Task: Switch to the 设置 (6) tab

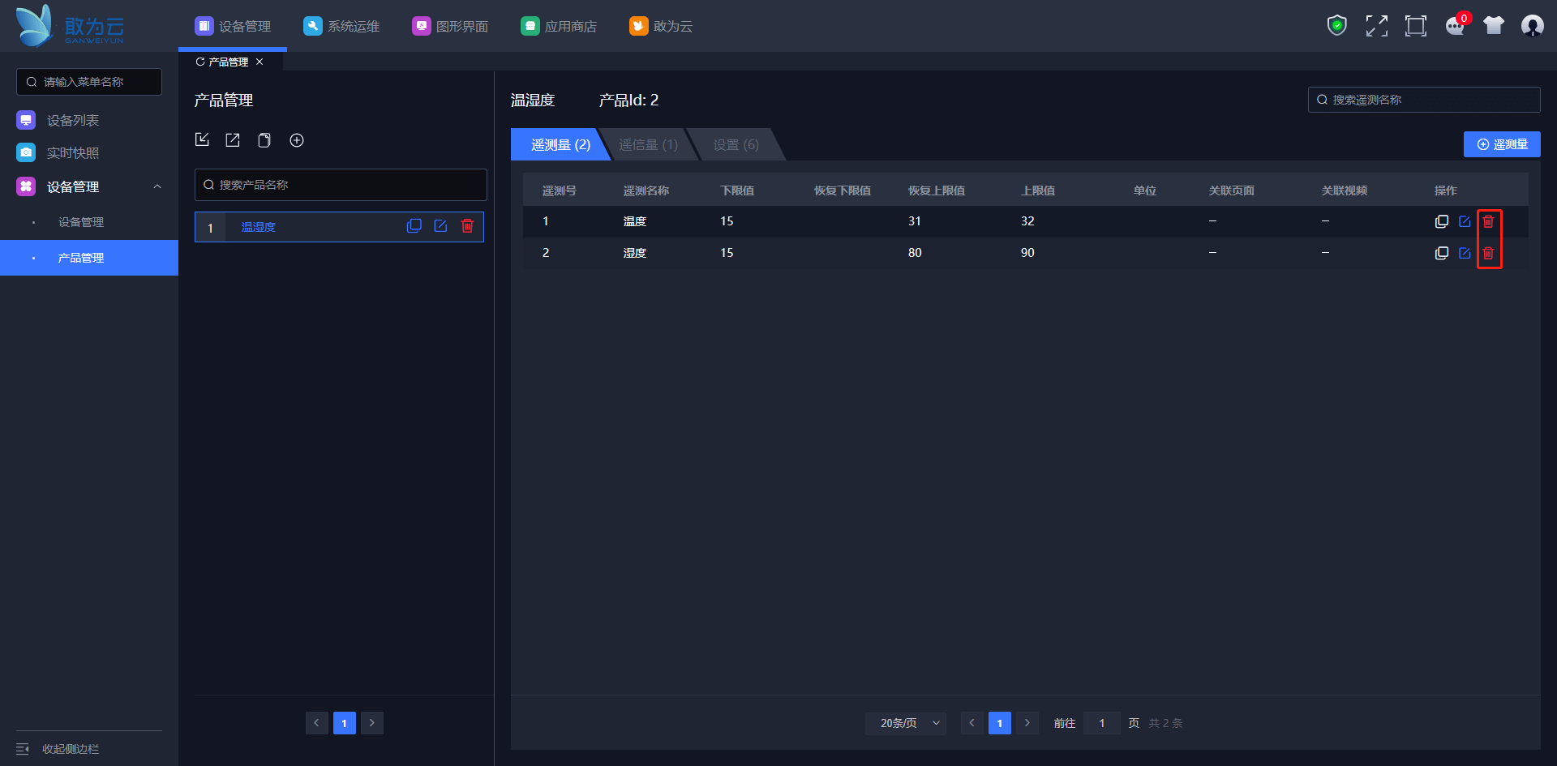Action: click(x=736, y=145)
